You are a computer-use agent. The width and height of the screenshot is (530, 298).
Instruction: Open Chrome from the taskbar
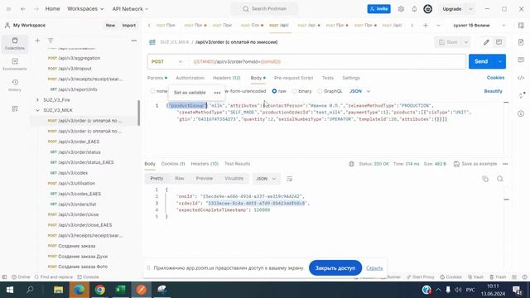tap(99, 290)
